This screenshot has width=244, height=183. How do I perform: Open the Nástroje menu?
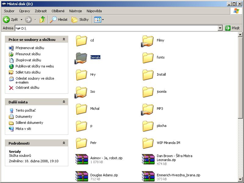pos(75,11)
